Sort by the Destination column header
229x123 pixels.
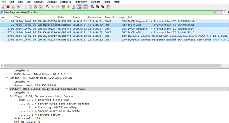click(x=96, y=17)
